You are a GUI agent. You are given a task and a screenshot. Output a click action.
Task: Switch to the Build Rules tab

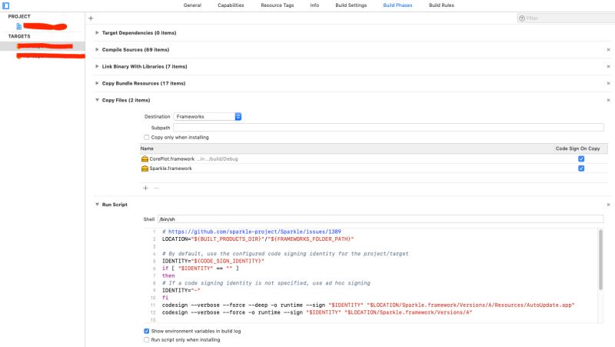(441, 5)
